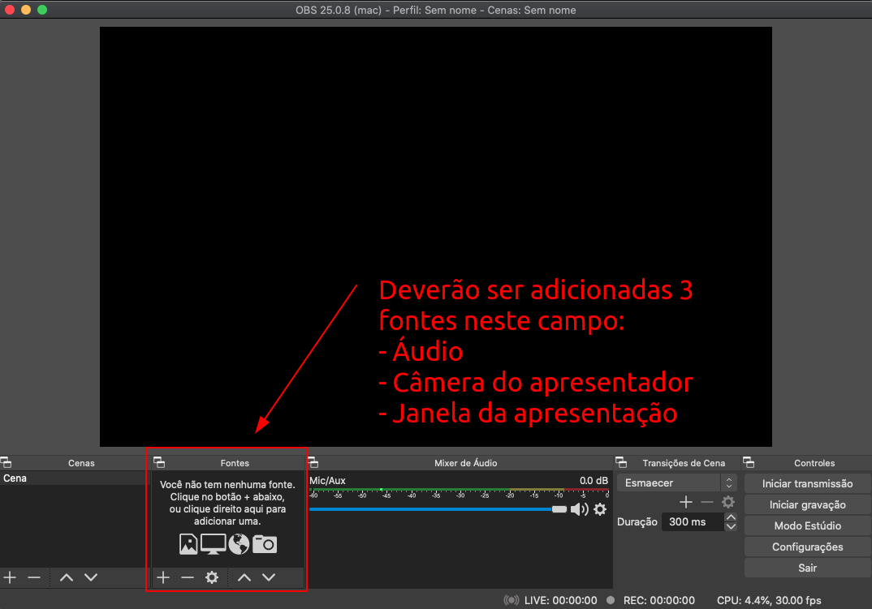Quit OBS using Sair button
Image resolution: width=872 pixels, height=609 pixels.
coord(808,568)
